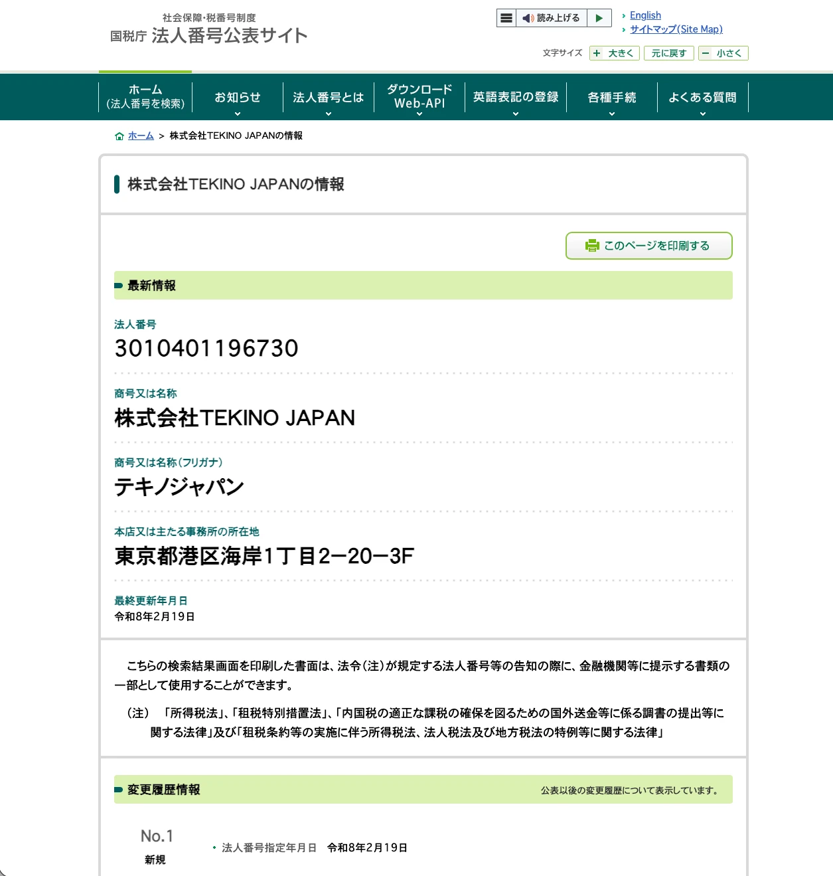
Task: Open the English version of the site
Action: tap(645, 15)
